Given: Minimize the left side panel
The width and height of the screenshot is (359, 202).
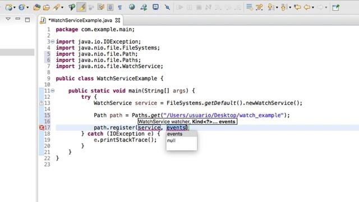Looking at the screenshot, I should [x=17, y=19].
